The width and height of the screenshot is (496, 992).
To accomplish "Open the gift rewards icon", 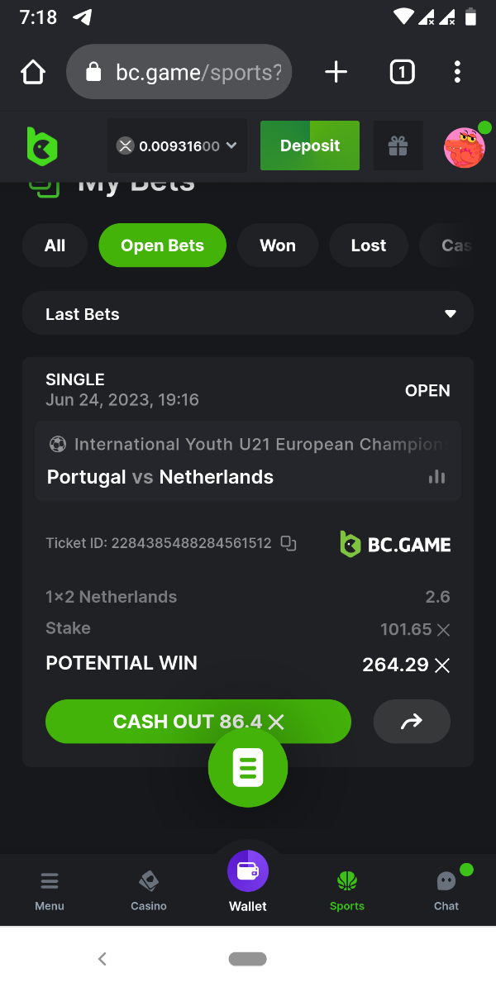I will tap(398, 146).
